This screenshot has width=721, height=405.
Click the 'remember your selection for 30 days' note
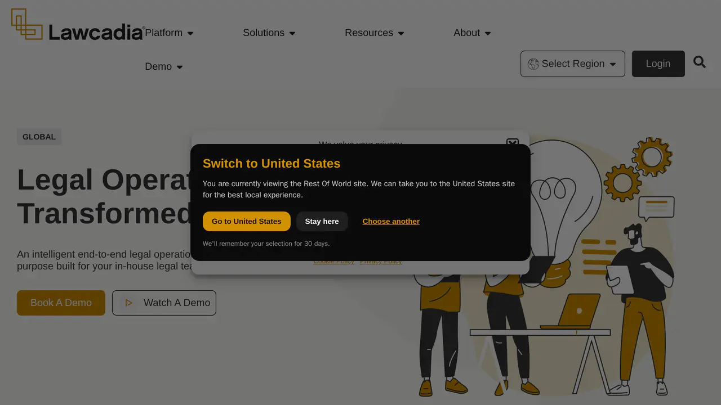(266, 244)
